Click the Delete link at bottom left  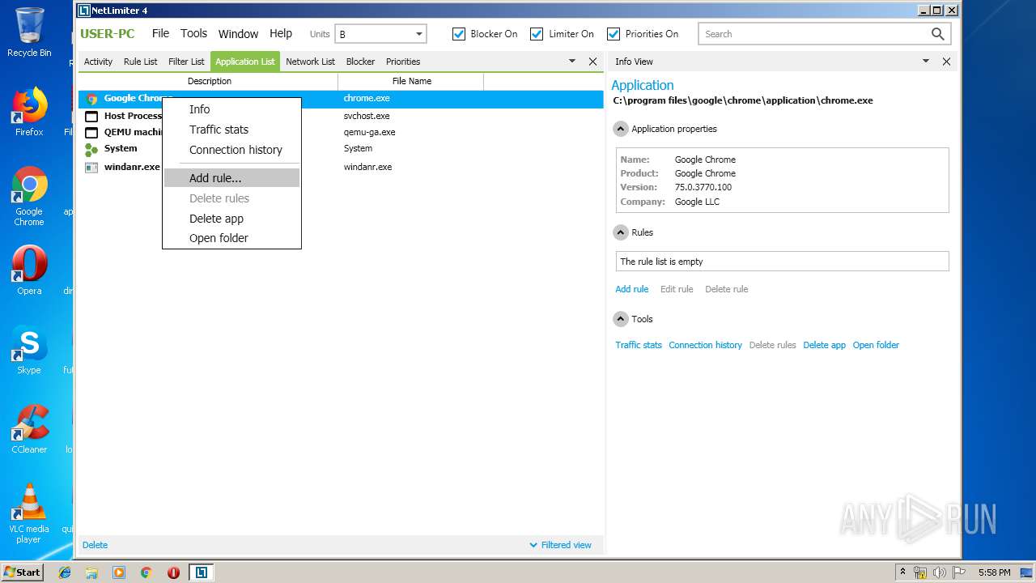(95, 545)
